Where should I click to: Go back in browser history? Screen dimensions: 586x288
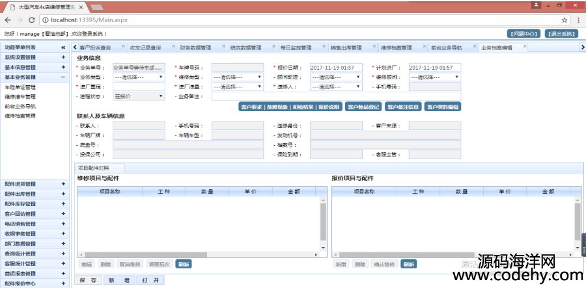pyautogui.click(x=7, y=20)
